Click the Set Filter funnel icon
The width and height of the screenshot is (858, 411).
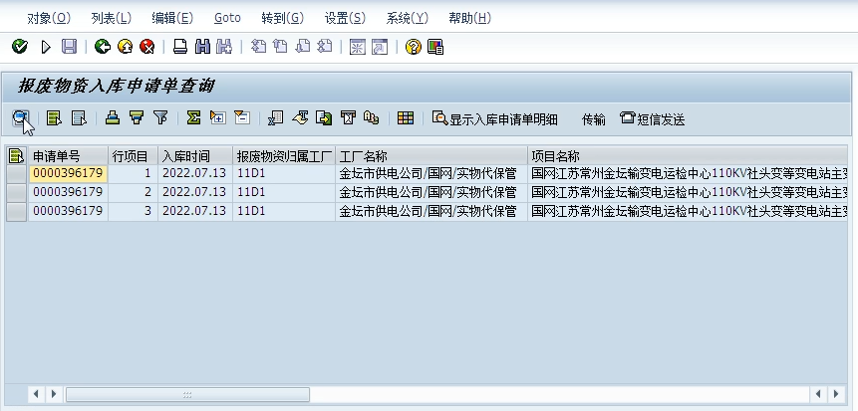159,118
